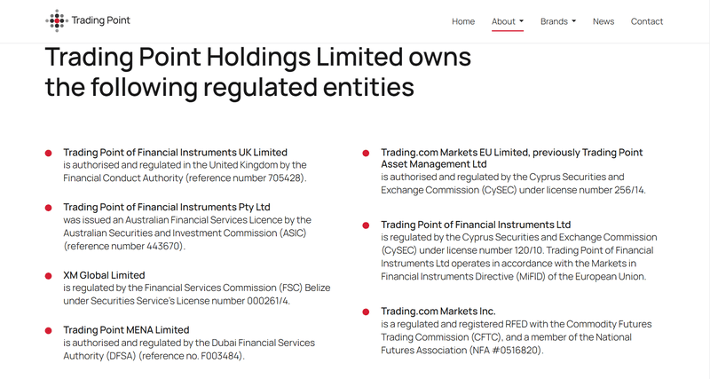
Task: Select 'Trading Point of Financial Instruments Ltd' title
Action: click(x=476, y=225)
